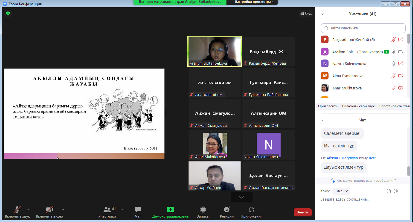Click the Чат chat icon in toolbar
Viewport: 413px width, 222px height.
(138, 210)
